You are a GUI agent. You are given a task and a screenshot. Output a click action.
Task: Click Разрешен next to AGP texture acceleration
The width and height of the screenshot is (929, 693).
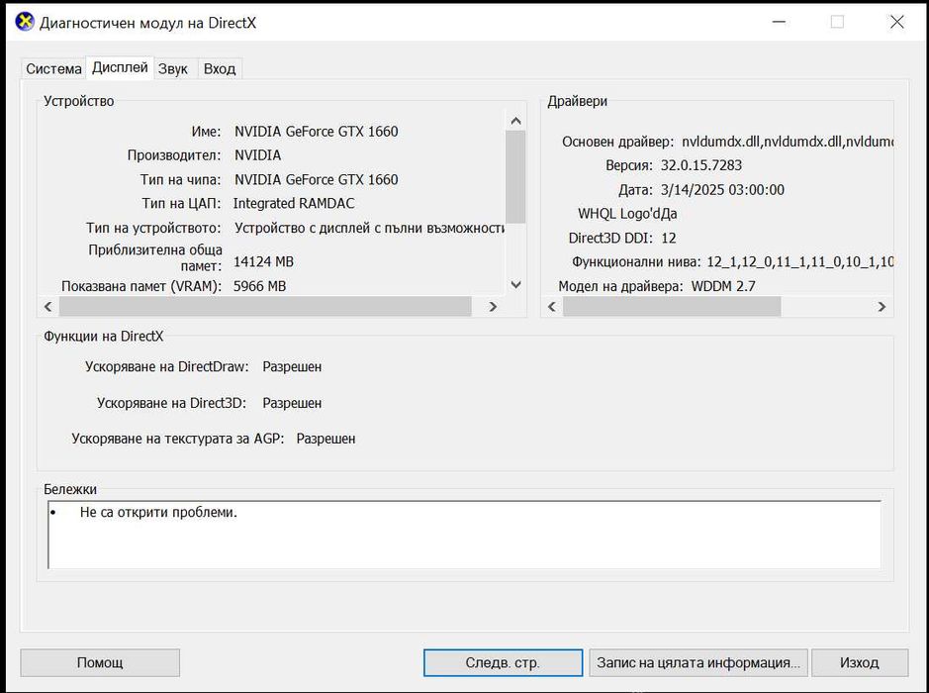click(x=325, y=439)
